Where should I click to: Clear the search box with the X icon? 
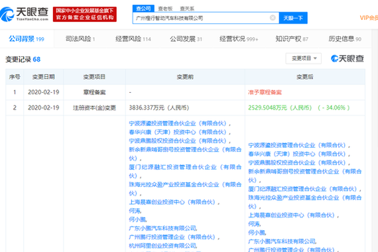click(273, 18)
